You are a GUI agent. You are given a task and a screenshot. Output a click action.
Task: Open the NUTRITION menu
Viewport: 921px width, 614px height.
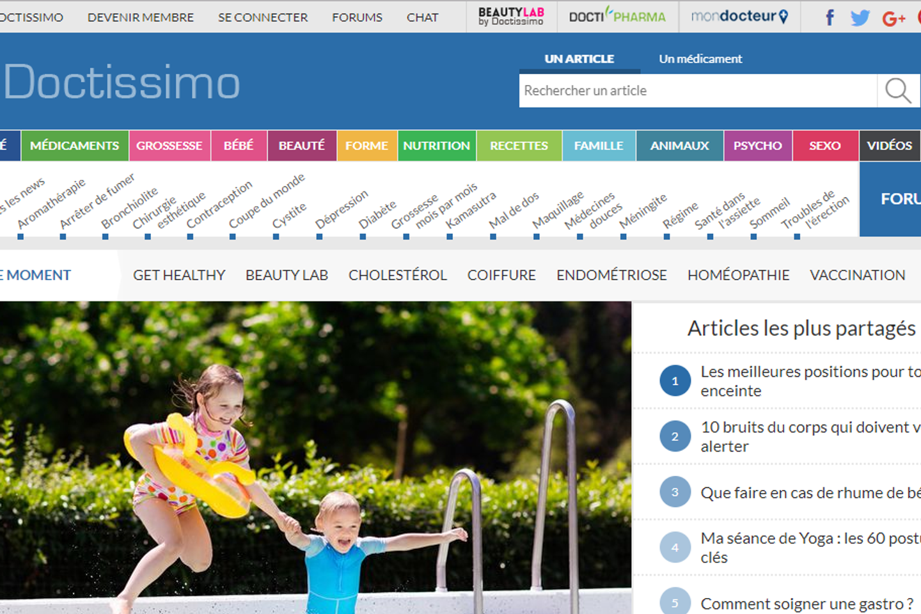coord(436,145)
